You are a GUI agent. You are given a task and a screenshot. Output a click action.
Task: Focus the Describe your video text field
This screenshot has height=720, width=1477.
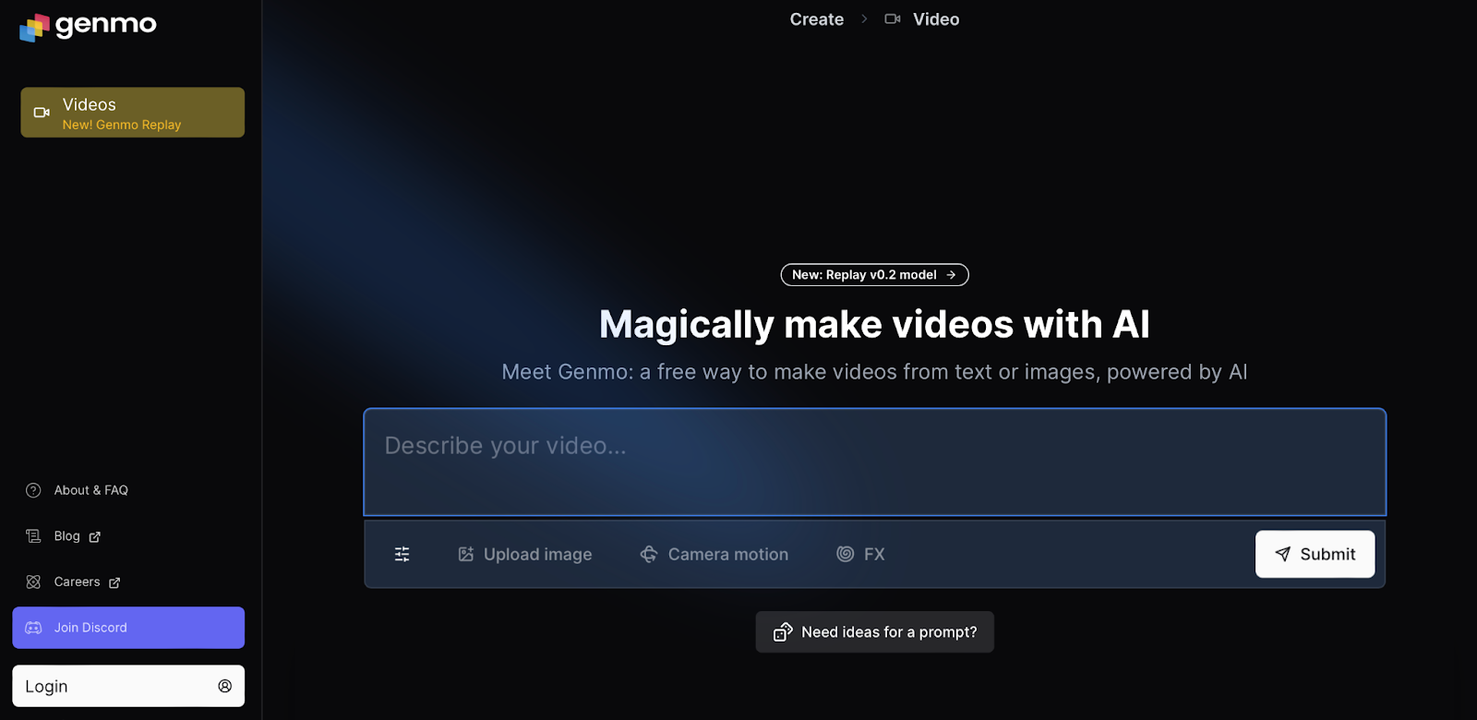[x=874, y=462]
